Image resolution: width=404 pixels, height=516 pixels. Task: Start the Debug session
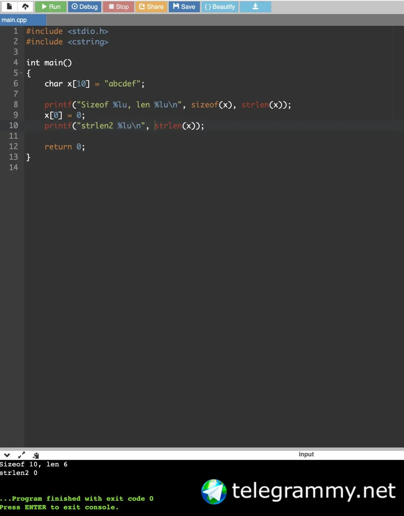click(x=85, y=6)
